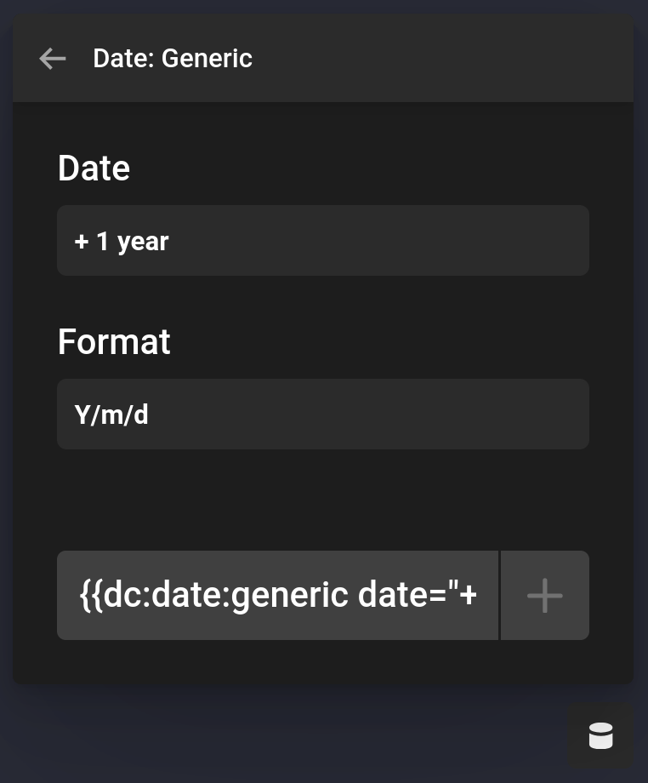Click the header bar at the top
648x783 pixels.
coord(323,57)
